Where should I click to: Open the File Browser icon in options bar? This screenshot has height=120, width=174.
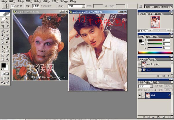pyautogui.click(x=141, y=6)
